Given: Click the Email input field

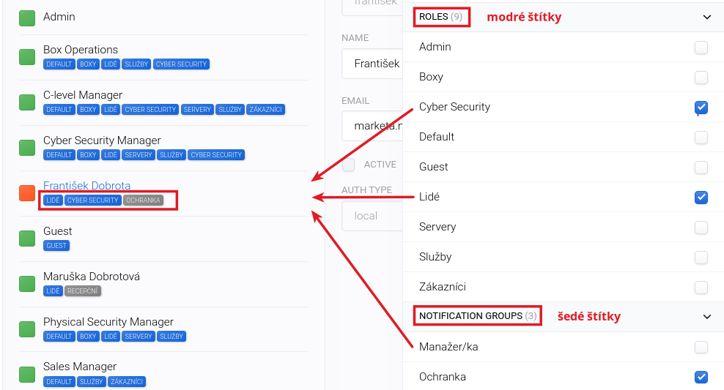Looking at the screenshot, I should click(372, 126).
